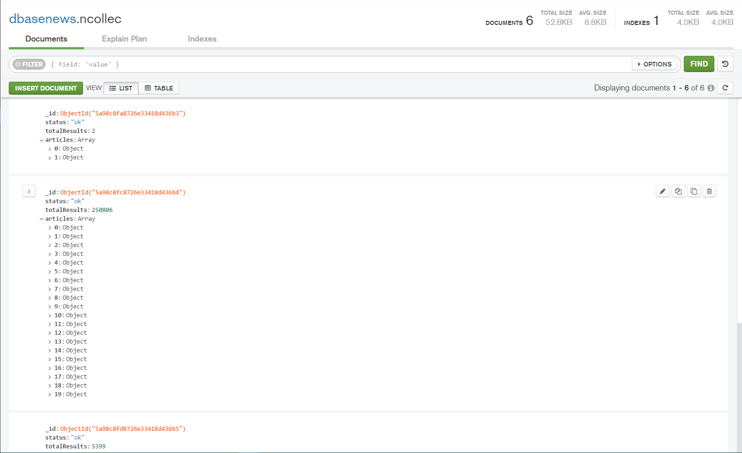Expand article 0 in first document

(50, 149)
